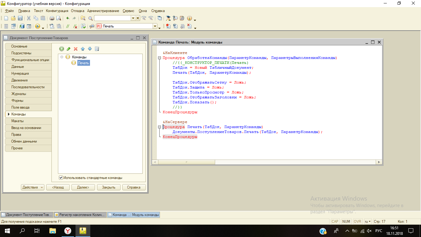Click the Save floppy disk icon
This screenshot has width=421, height=237.
pos(20,18)
